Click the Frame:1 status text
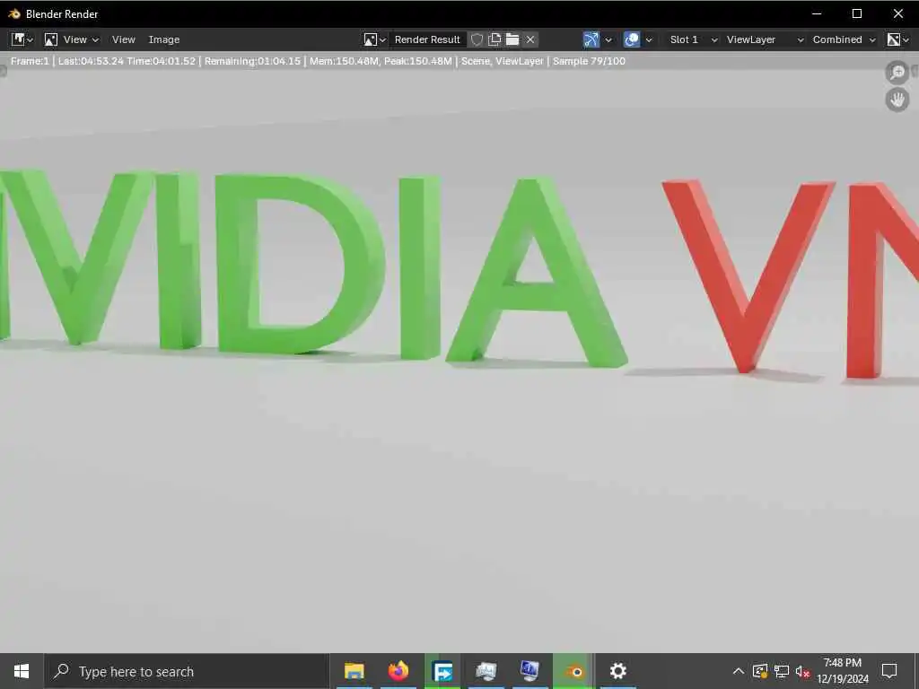The height and width of the screenshot is (689, 919). coord(30,61)
